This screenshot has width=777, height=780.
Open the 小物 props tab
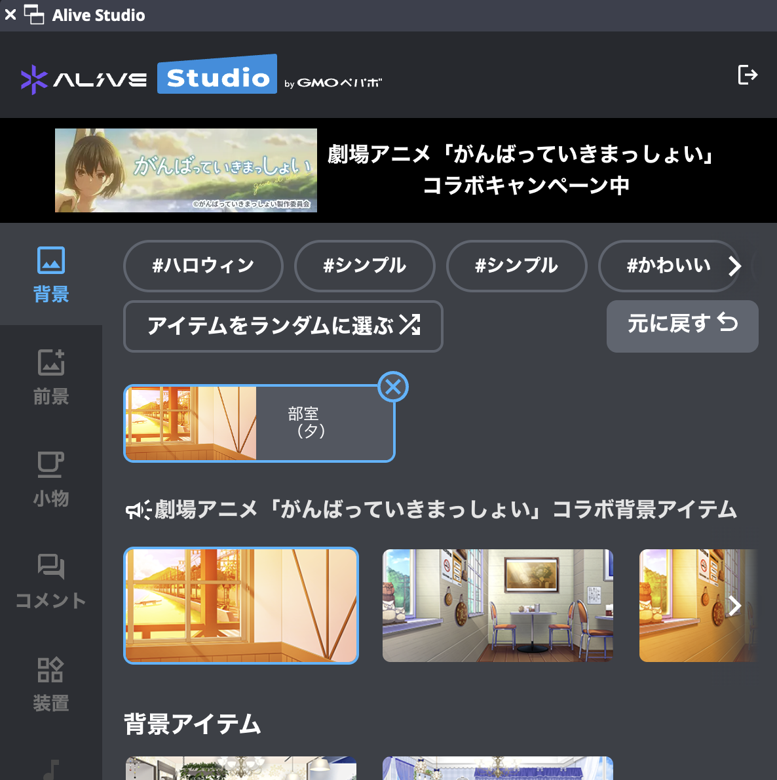(x=50, y=479)
